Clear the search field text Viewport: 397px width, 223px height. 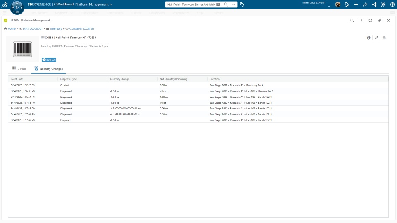[218, 5]
